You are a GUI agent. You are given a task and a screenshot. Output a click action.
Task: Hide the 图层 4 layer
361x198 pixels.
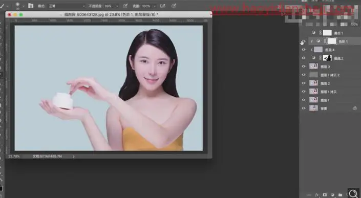304,50
